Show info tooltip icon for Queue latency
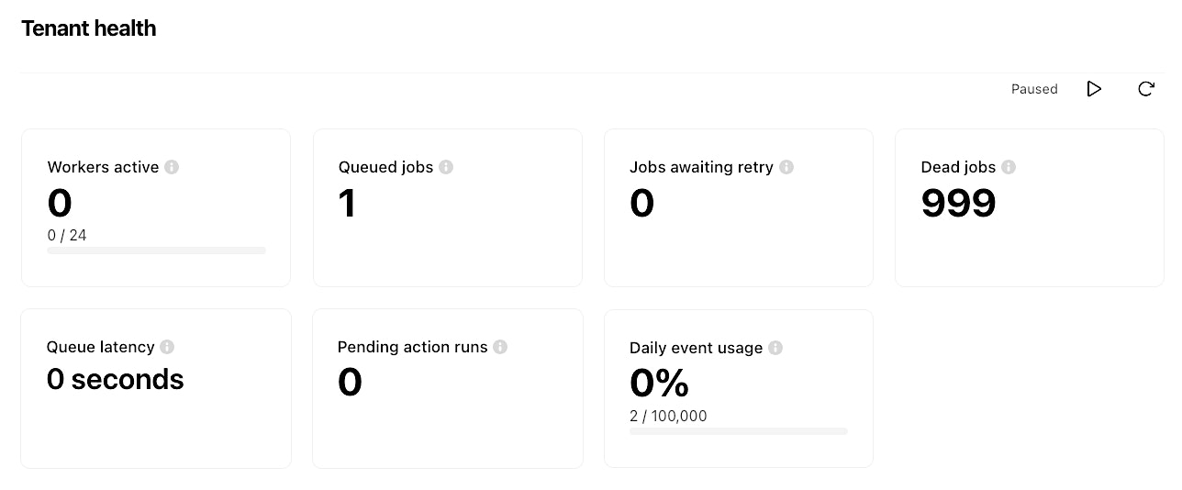1182x490 pixels. [167, 347]
